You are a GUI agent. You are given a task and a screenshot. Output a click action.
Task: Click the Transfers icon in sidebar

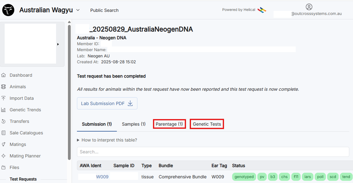4,121
